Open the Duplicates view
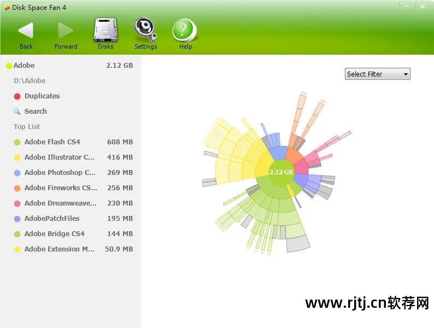This screenshot has height=328, width=434. [x=42, y=96]
